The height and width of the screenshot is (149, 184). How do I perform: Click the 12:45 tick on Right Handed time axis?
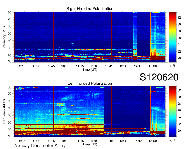pos(109,66)
